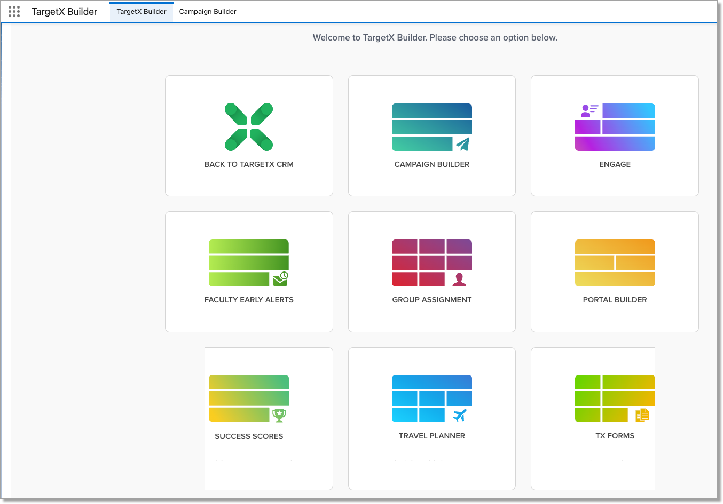Click the TX FORMS label text
This screenshot has width=723, height=504.
click(x=615, y=436)
